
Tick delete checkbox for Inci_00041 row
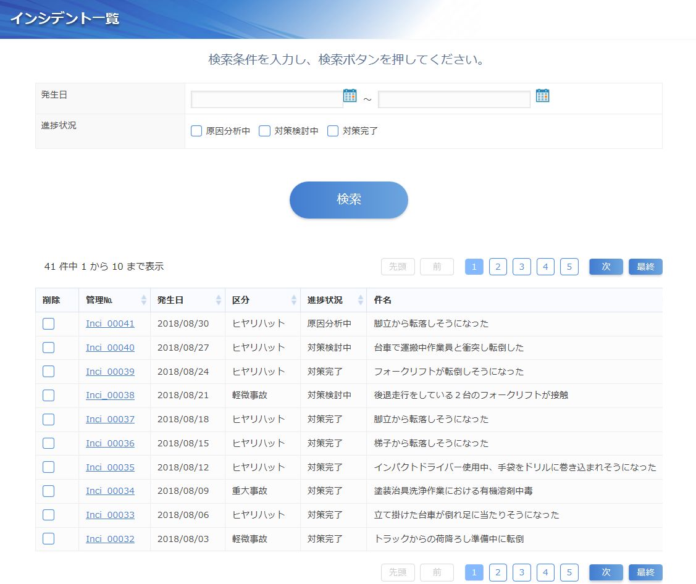(x=49, y=323)
